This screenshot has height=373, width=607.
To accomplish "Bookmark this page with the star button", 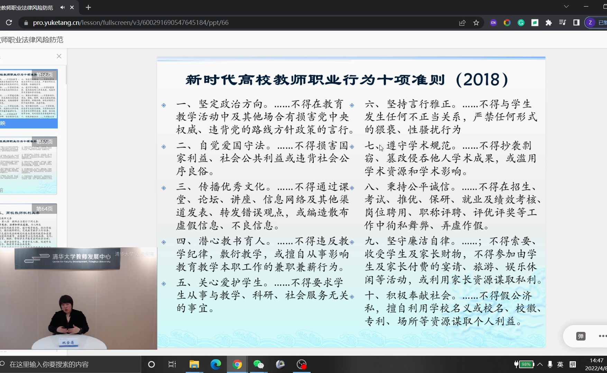I will click(x=476, y=22).
